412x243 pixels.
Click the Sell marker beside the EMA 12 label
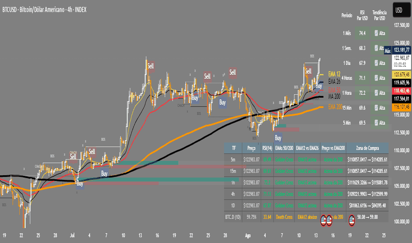308,71
